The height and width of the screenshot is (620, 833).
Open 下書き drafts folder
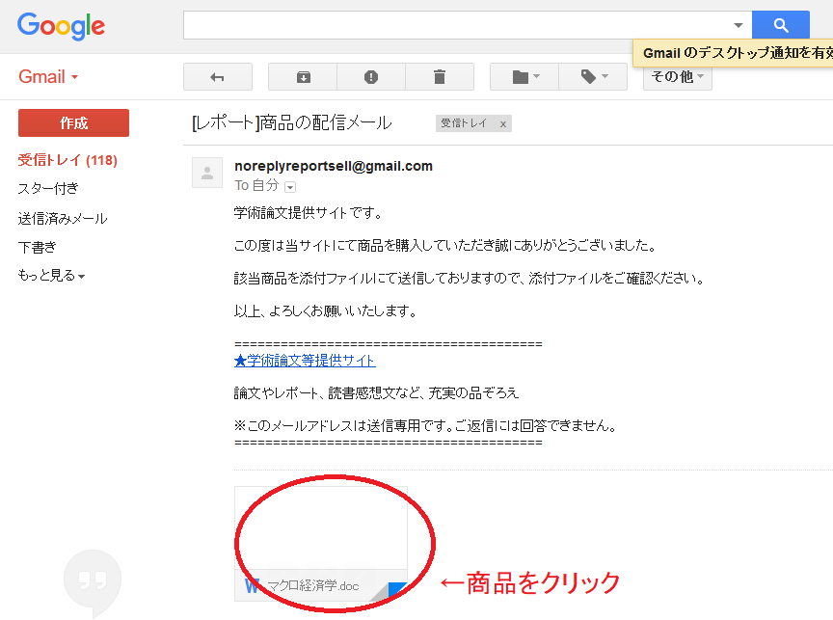click(x=37, y=247)
